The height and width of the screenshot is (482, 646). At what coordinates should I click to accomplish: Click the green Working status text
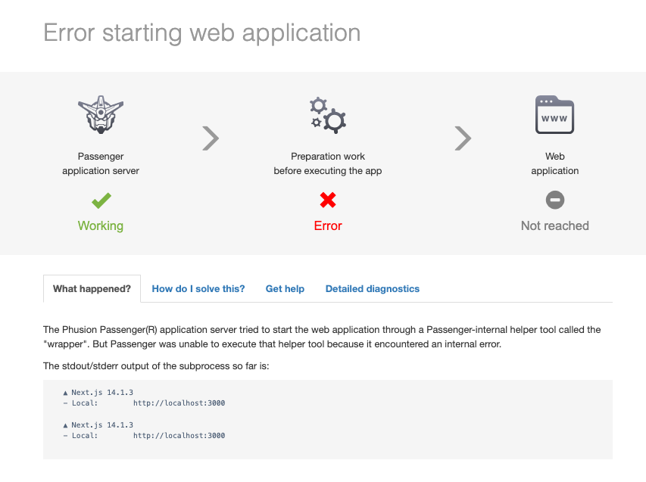click(x=101, y=225)
